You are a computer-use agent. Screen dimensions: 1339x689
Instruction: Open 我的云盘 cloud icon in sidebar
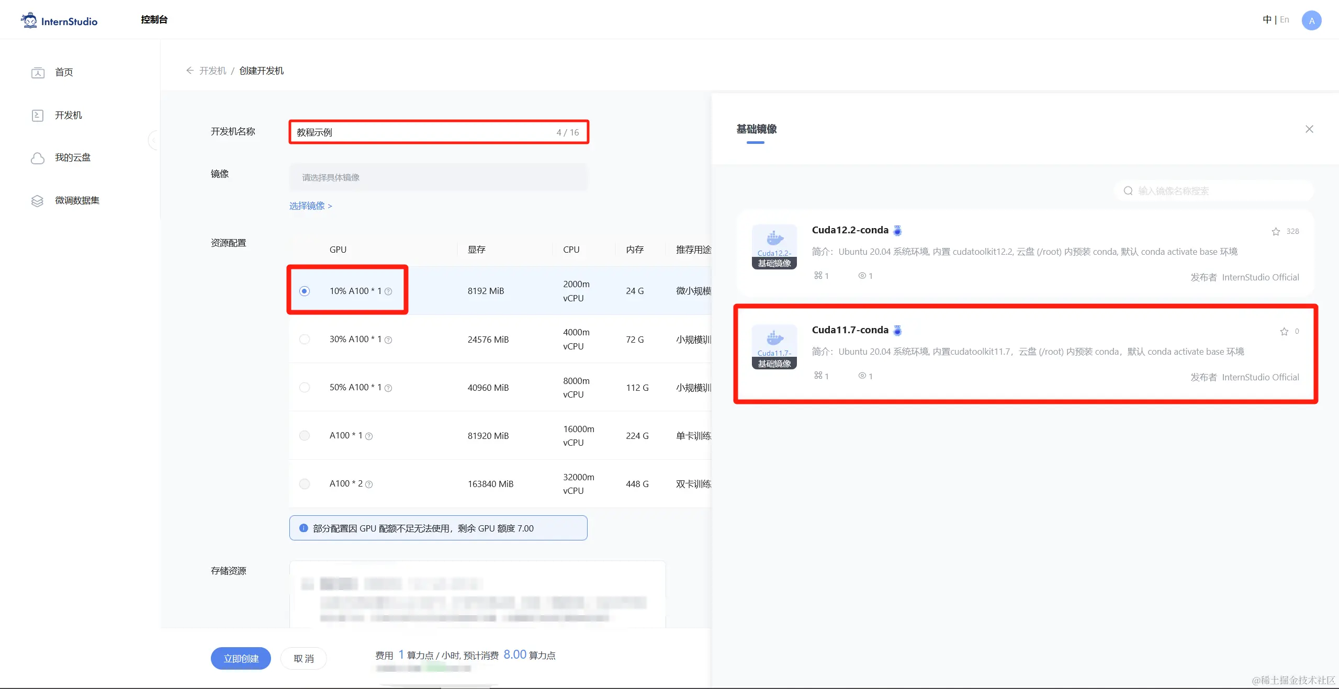pyautogui.click(x=38, y=158)
